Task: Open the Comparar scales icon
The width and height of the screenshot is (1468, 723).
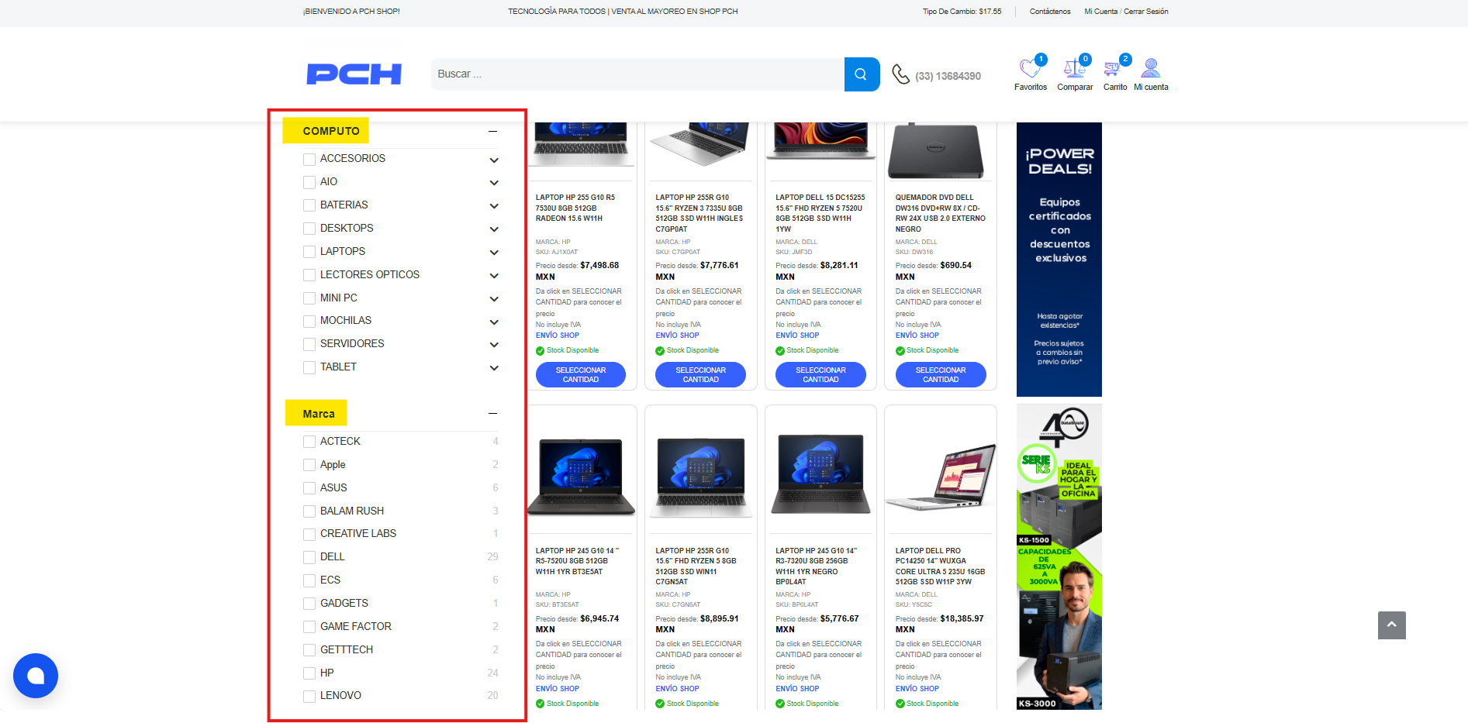Action: [1074, 69]
